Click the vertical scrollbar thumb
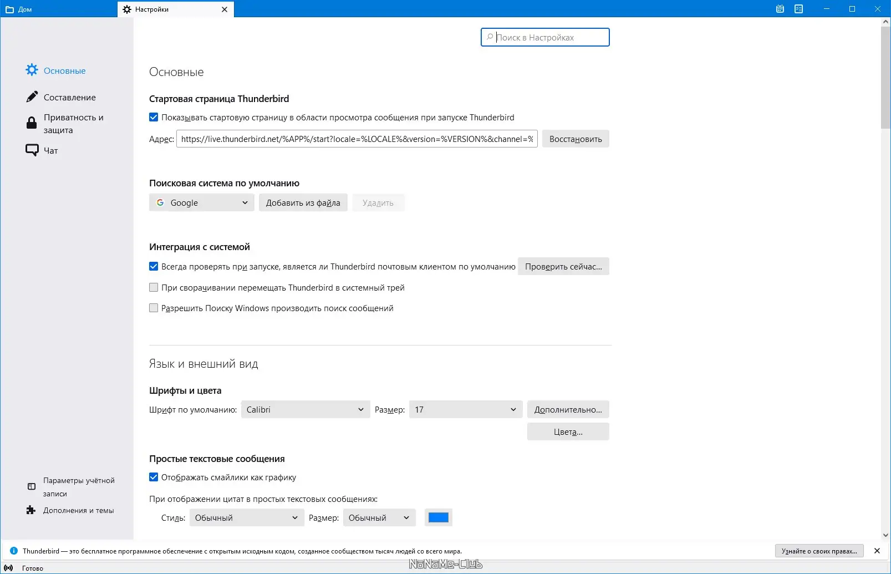 (x=885, y=78)
